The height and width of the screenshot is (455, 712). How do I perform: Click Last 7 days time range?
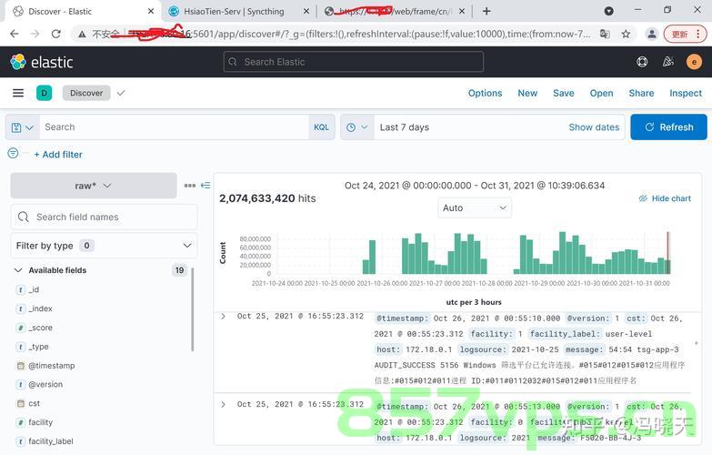tap(404, 127)
